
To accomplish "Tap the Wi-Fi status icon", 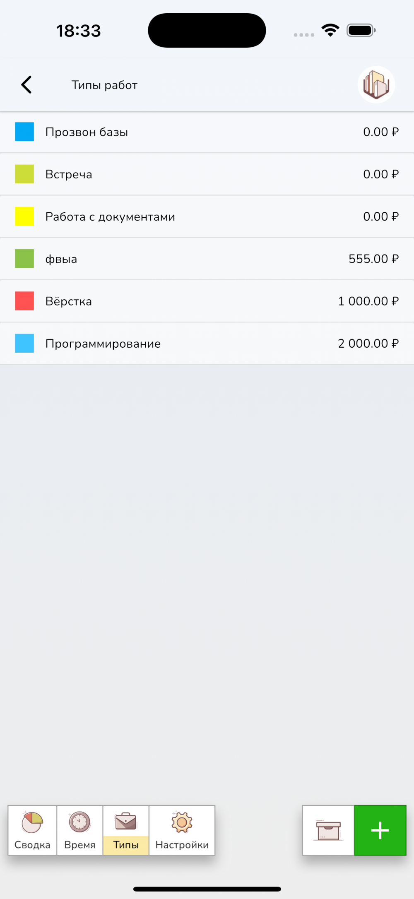I will (330, 31).
